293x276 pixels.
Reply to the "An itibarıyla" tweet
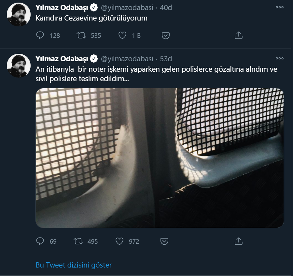(40, 241)
